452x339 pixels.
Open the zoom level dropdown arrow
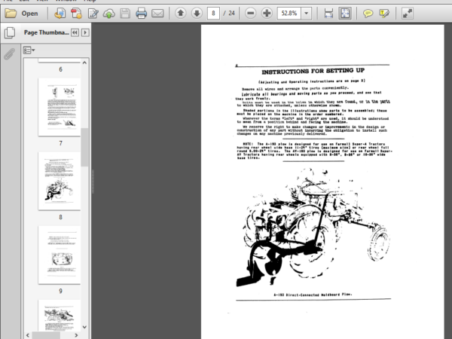click(x=307, y=14)
